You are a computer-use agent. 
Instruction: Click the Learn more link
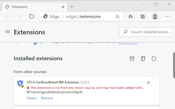coord(128,42)
